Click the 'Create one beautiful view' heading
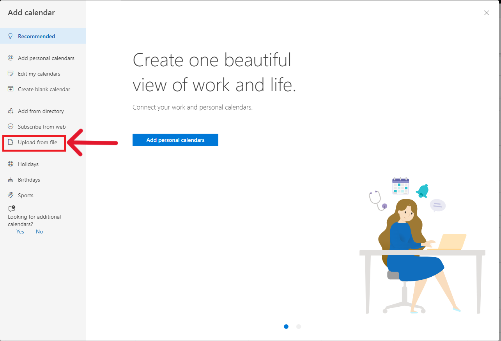The image size is (501, 341). point(214,72)
